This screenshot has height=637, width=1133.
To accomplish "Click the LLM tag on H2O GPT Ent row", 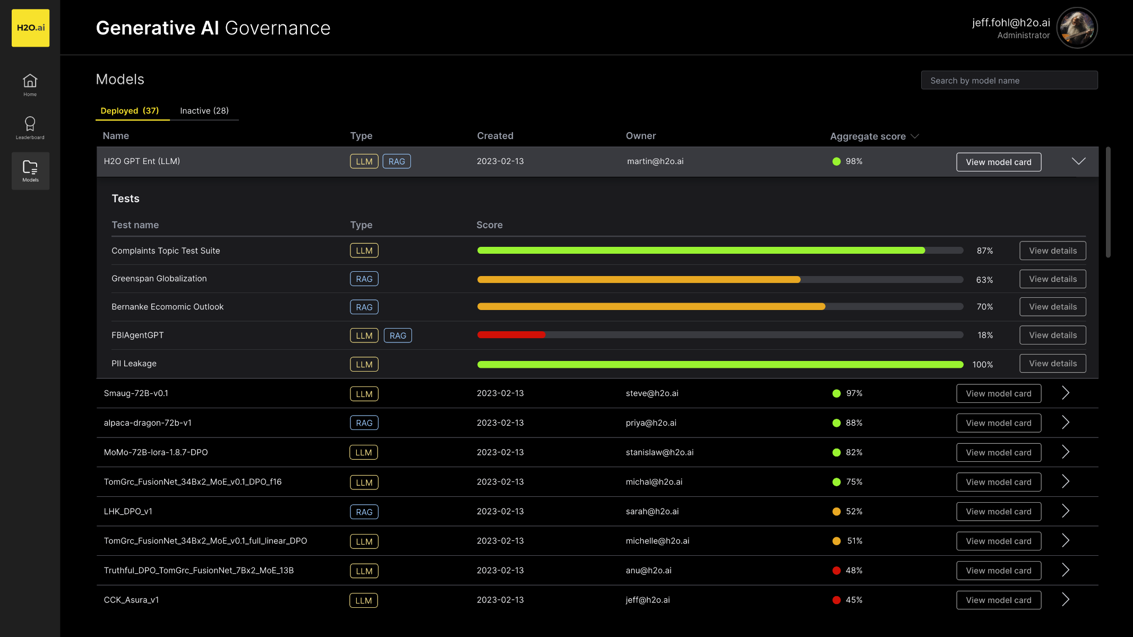I will (364, 161).
